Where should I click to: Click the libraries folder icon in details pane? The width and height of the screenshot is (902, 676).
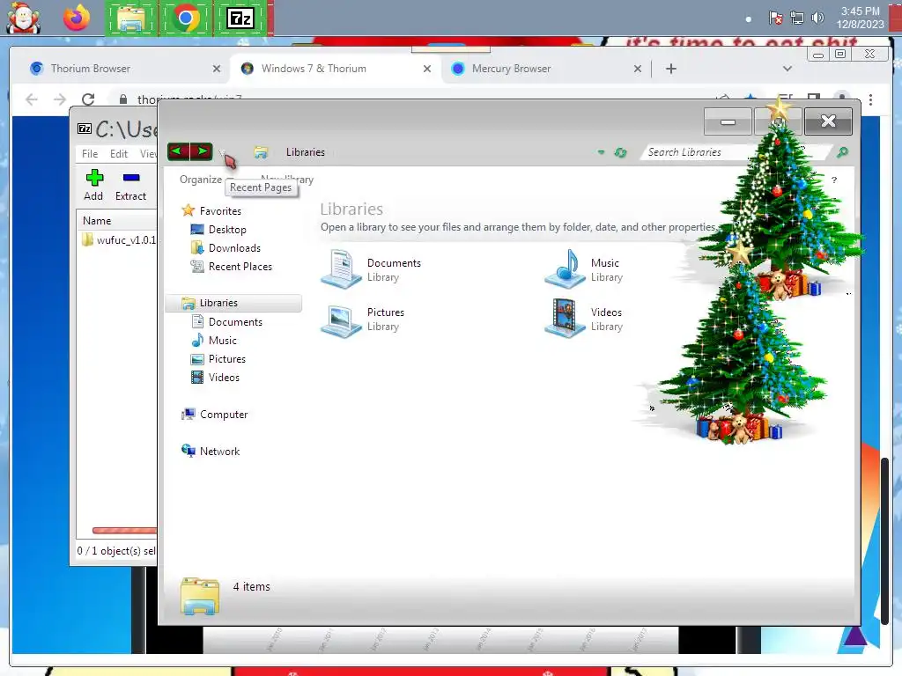pos(200,596)
